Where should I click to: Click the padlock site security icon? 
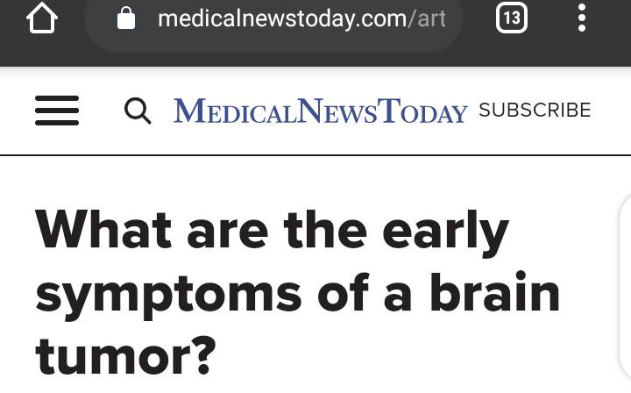(126, 18)
